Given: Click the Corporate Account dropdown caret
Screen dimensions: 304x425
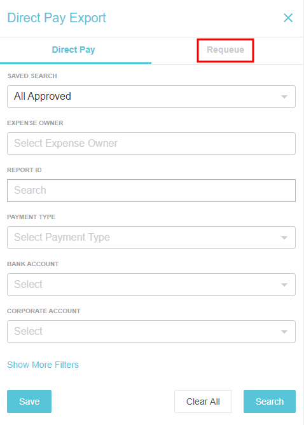Looking at the screenshot, I should click(x=284, y=332).
